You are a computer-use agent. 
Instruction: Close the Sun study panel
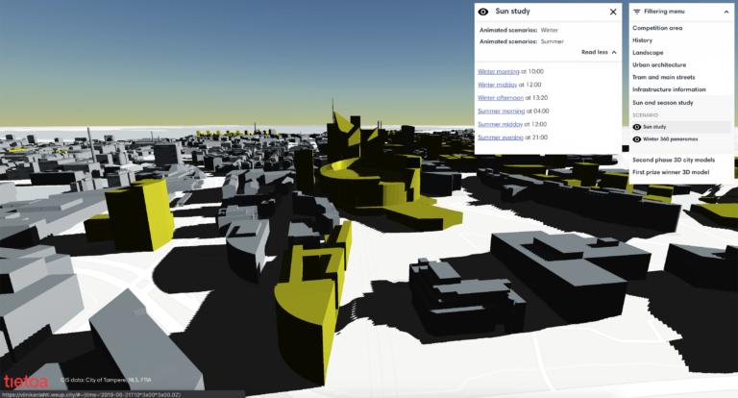coord(613,12)
